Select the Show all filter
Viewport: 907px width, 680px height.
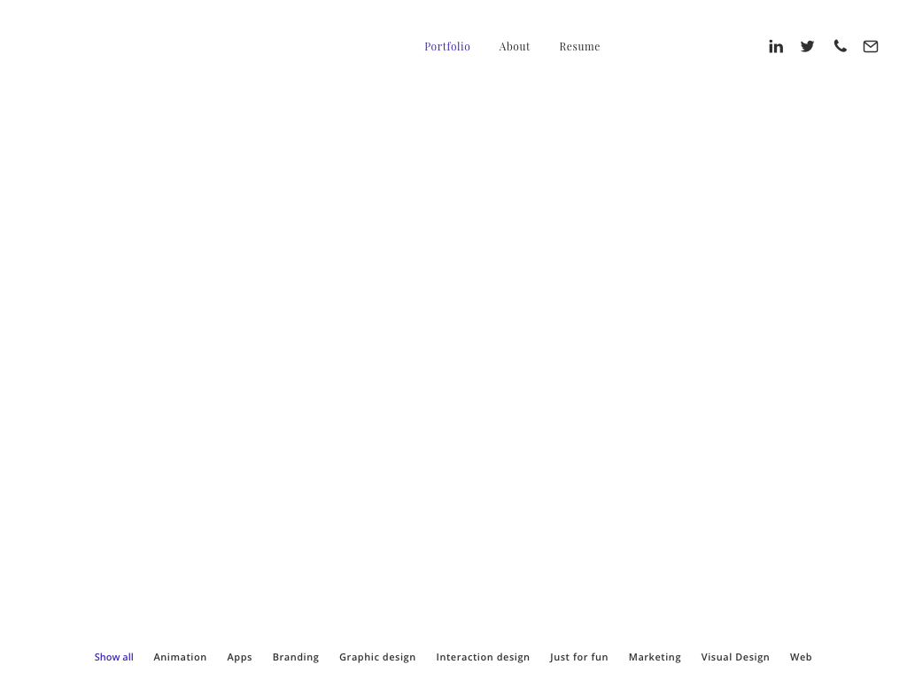(x=114, y=657)
